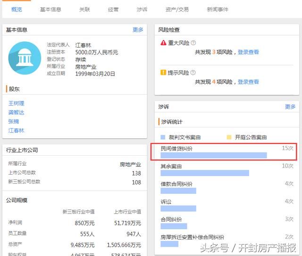The width and height of the screenshot is (302, 256).
Task: Select the 新闻事件 tab
Action: [x=218, y=9]
